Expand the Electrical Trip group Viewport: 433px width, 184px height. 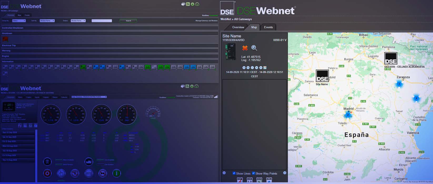point(110,46)
